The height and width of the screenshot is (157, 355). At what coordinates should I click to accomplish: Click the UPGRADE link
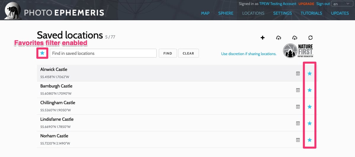point(306,4)
